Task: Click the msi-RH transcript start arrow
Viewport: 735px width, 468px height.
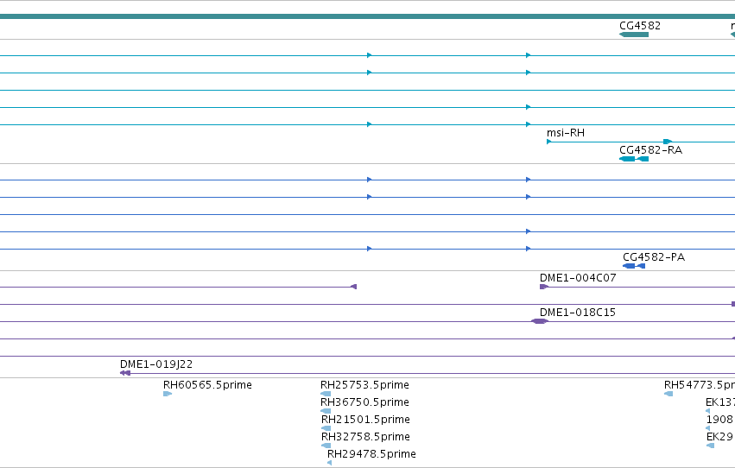Action: tap(549, 142)
